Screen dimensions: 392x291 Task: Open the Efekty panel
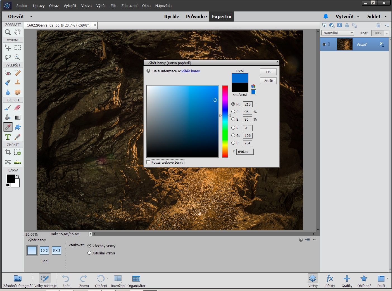coord(330,281)
